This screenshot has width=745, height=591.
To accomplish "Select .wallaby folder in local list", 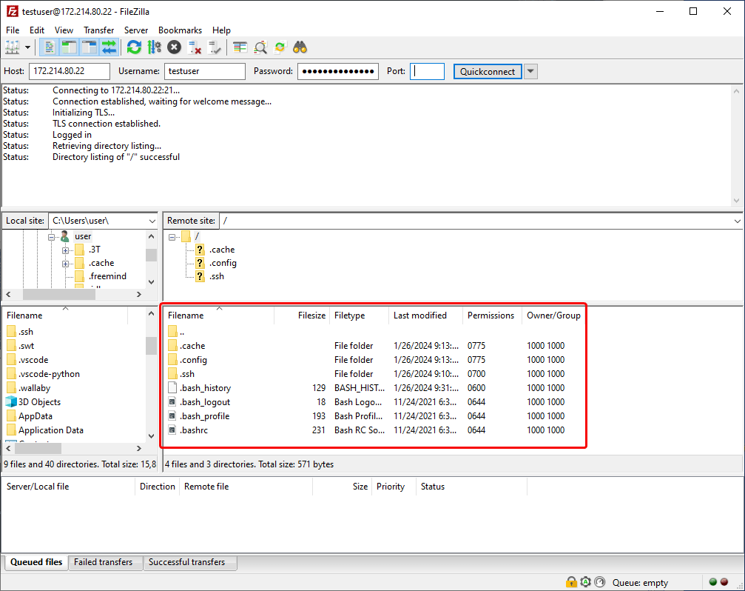I will click(x=34, y=388).
